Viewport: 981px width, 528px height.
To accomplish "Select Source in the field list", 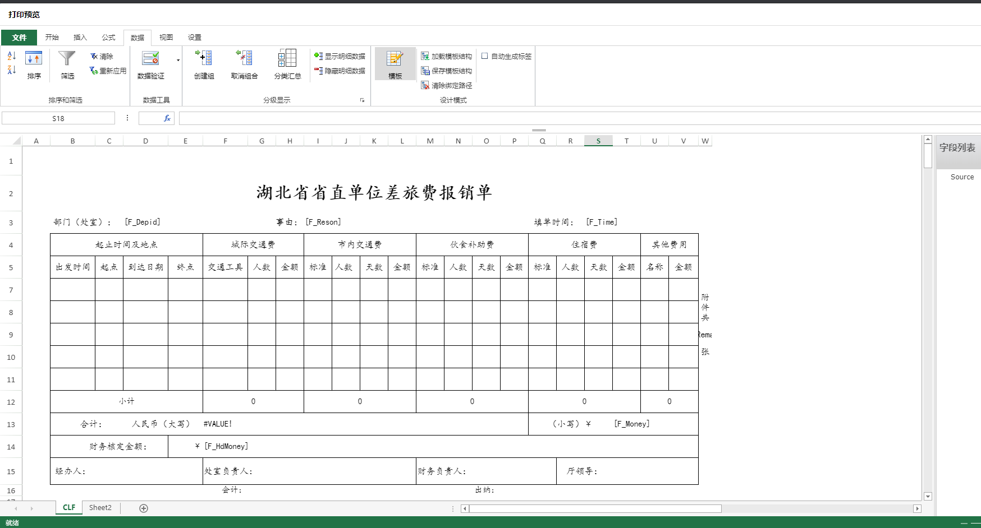I will click(x=962, y=177).
